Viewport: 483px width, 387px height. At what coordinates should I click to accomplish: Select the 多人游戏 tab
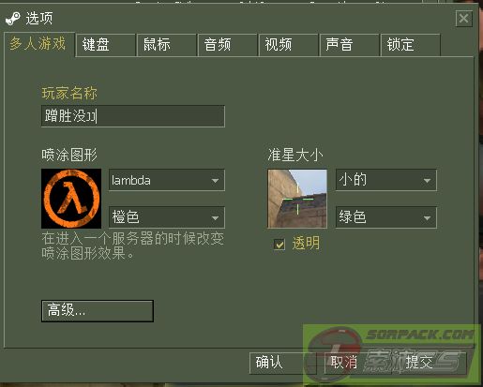pos(39,44)
